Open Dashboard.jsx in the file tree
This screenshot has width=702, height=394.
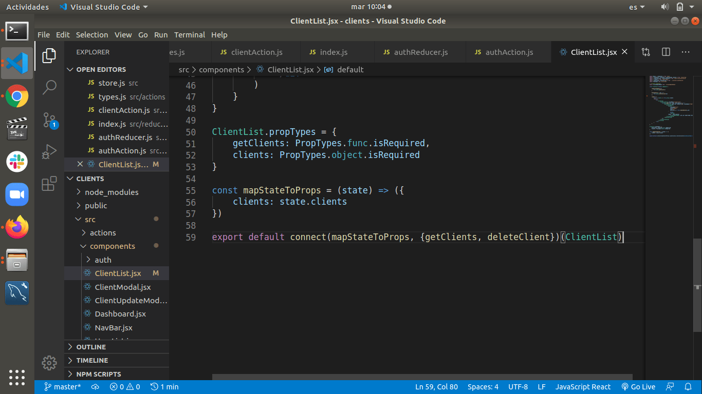(x=120, y=314)
